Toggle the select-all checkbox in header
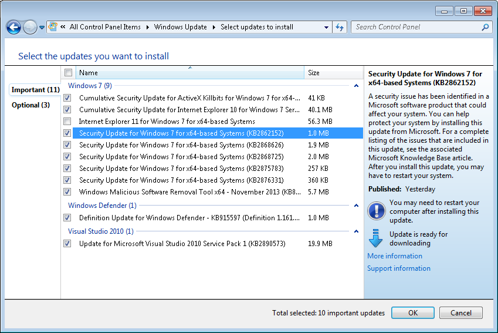This screenshot has height=333, width=498. pos(68,72)
